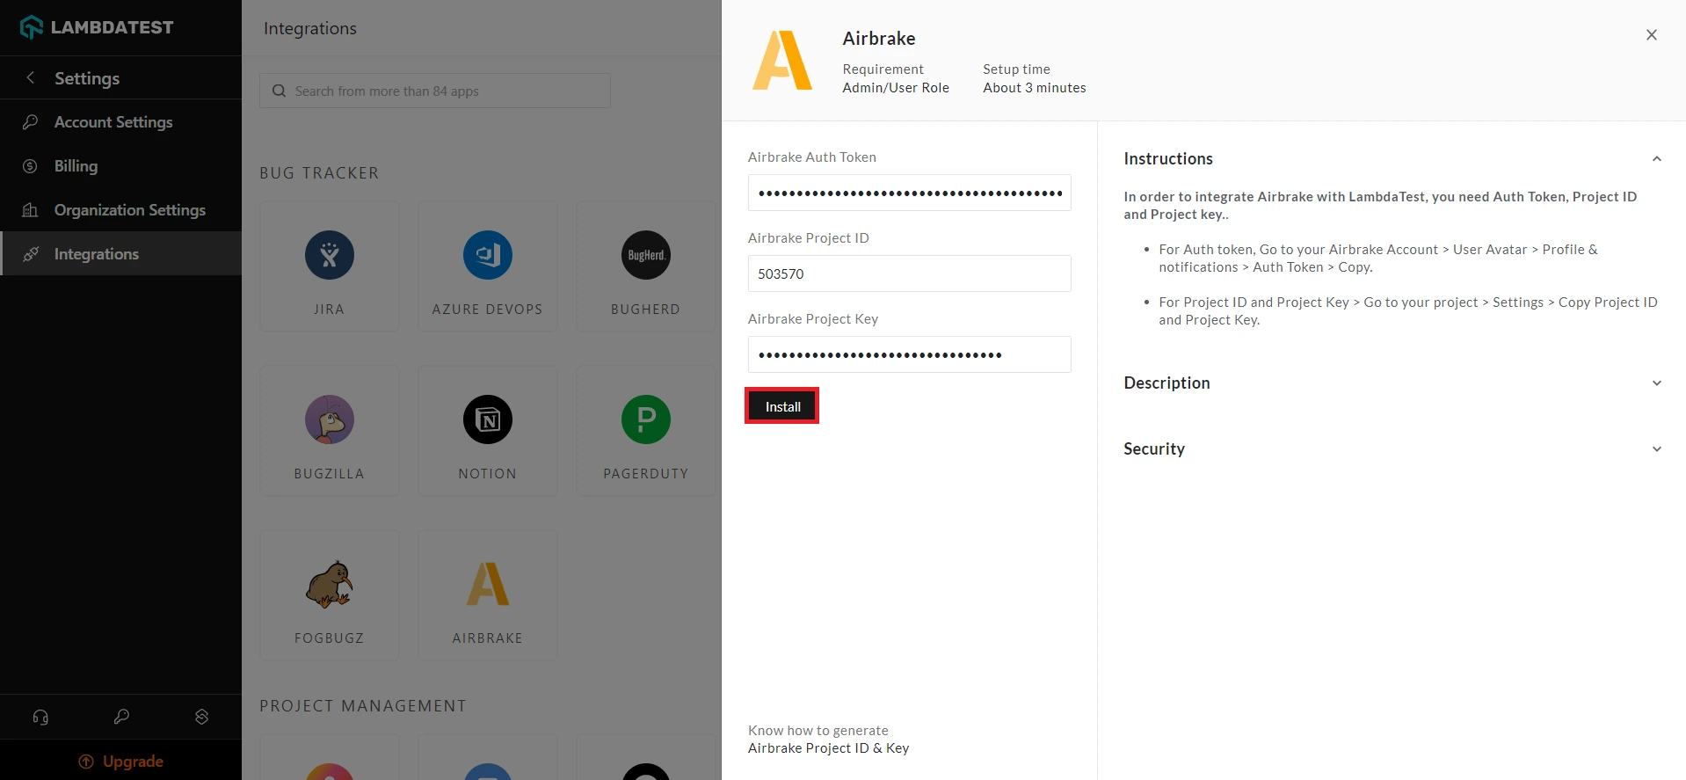1686x780 pixels.
Task: Select the BugHerd integration icon
Action: pyautogui.click(x=645, y=255)
